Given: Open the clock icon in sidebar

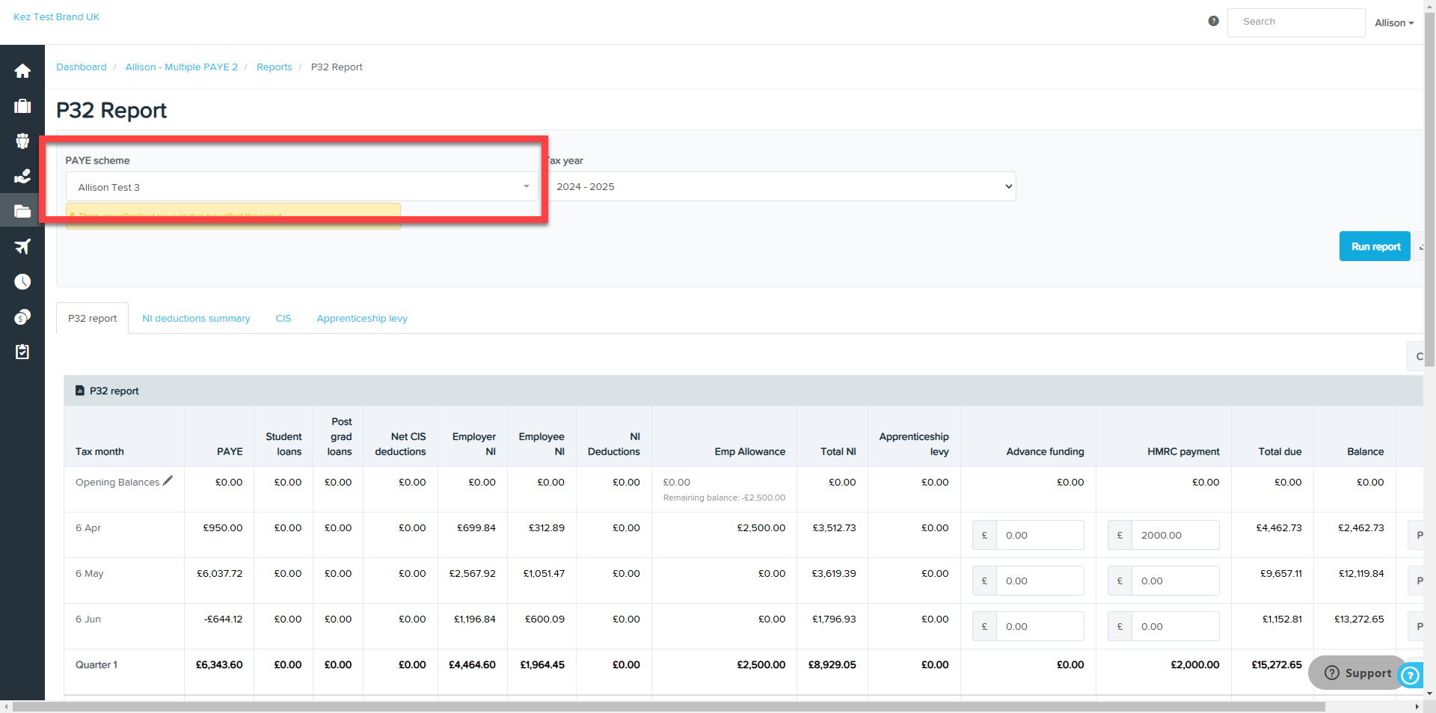Looking at the screenshot, I should click(22, 281).
